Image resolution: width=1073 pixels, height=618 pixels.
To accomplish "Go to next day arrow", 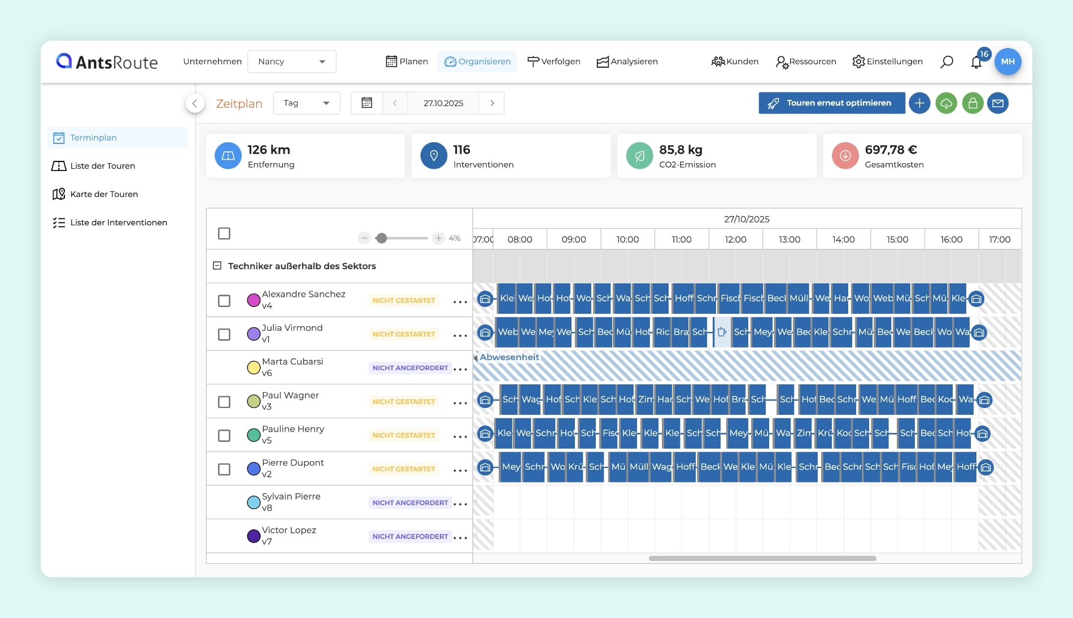I will coord(492,103).
